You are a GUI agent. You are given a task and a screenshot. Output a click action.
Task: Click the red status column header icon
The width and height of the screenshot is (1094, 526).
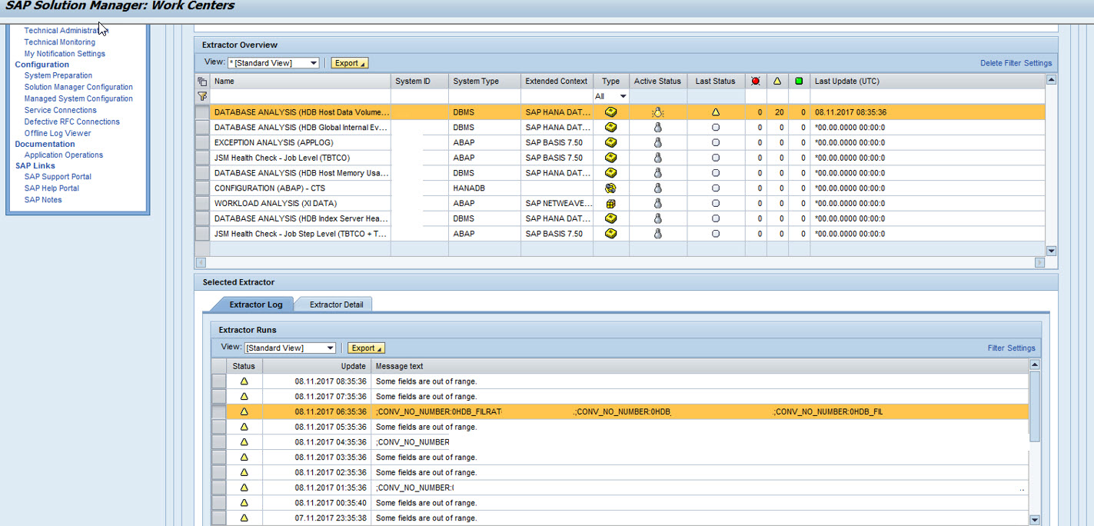(x=756, y=81)
